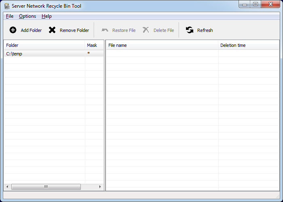Click the folder list horizontal scrollbar thumb
Image resolution: width=283 pixels, height=202 pixels.
46,187
